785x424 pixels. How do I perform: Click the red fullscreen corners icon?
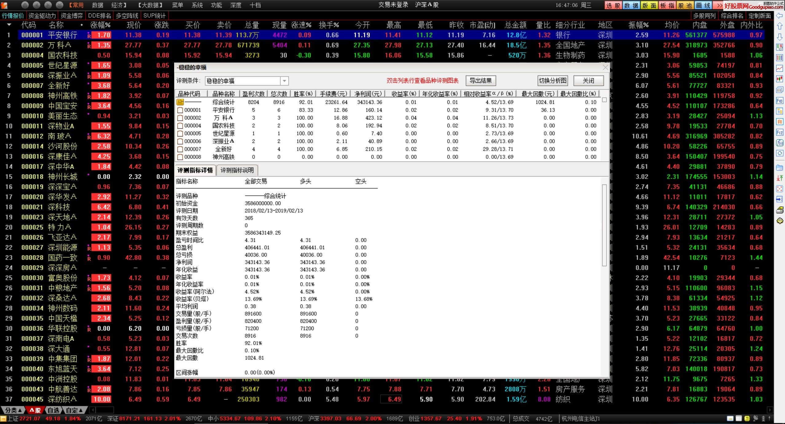[x=779, y=189]
